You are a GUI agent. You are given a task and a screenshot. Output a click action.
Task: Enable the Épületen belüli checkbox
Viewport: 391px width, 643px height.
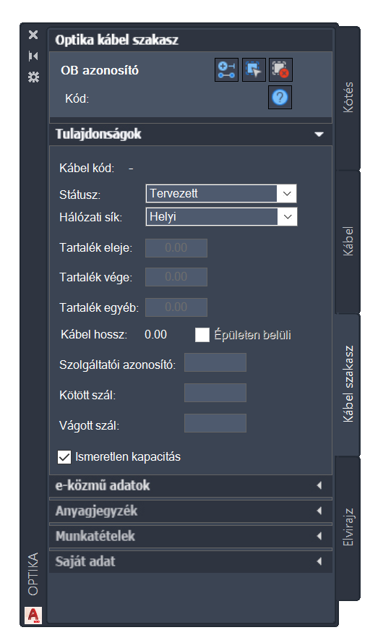(x=202, y=335)
